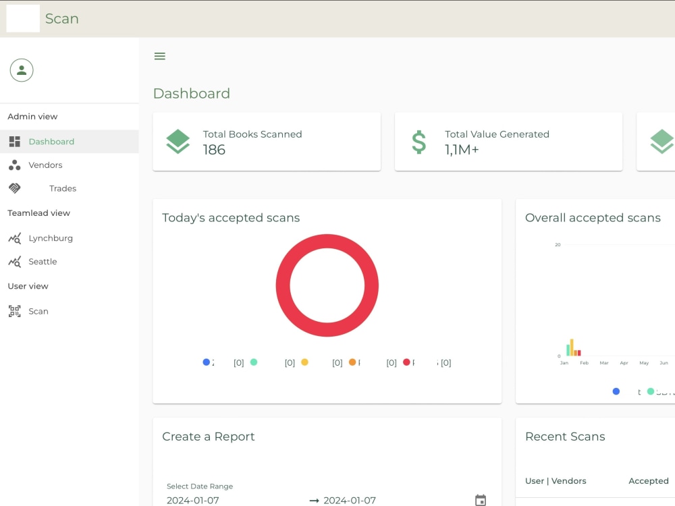Toggle teal legend item in today's scans
The height and width of the screenshot is (506, 675).
point(254,362)
